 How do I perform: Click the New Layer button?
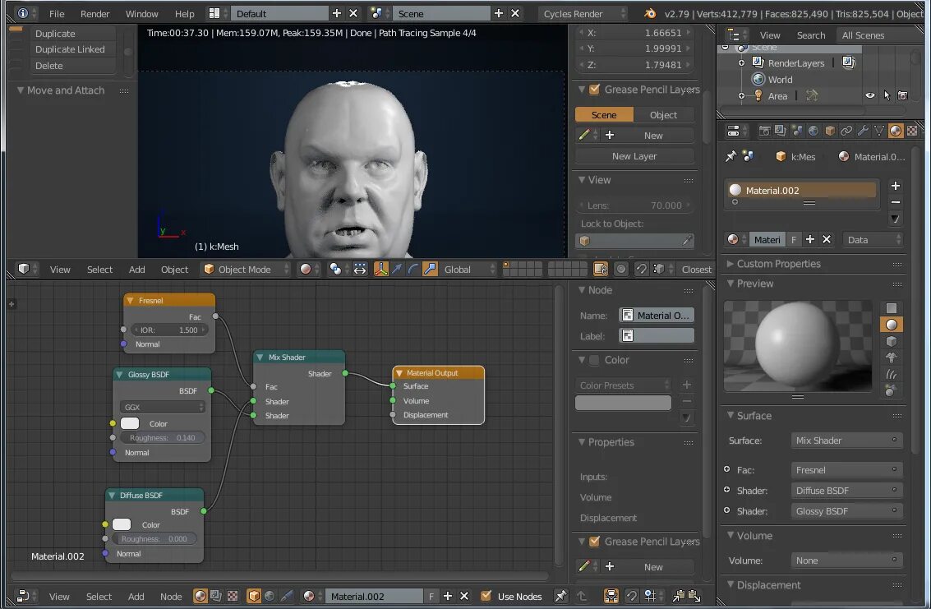634,156
